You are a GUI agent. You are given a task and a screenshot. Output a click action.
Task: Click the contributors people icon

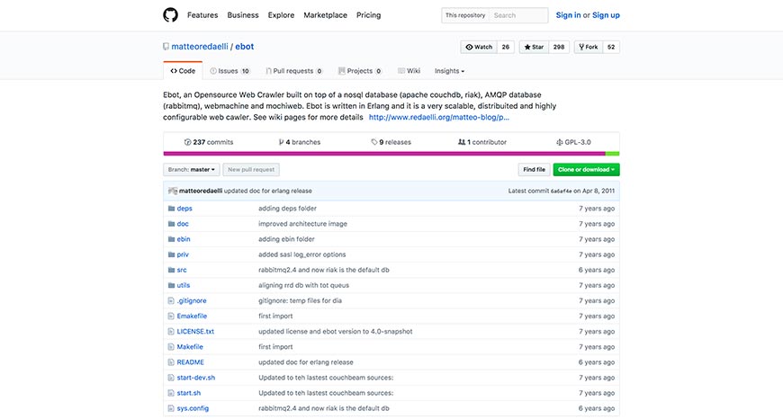(x=461, y=142)
